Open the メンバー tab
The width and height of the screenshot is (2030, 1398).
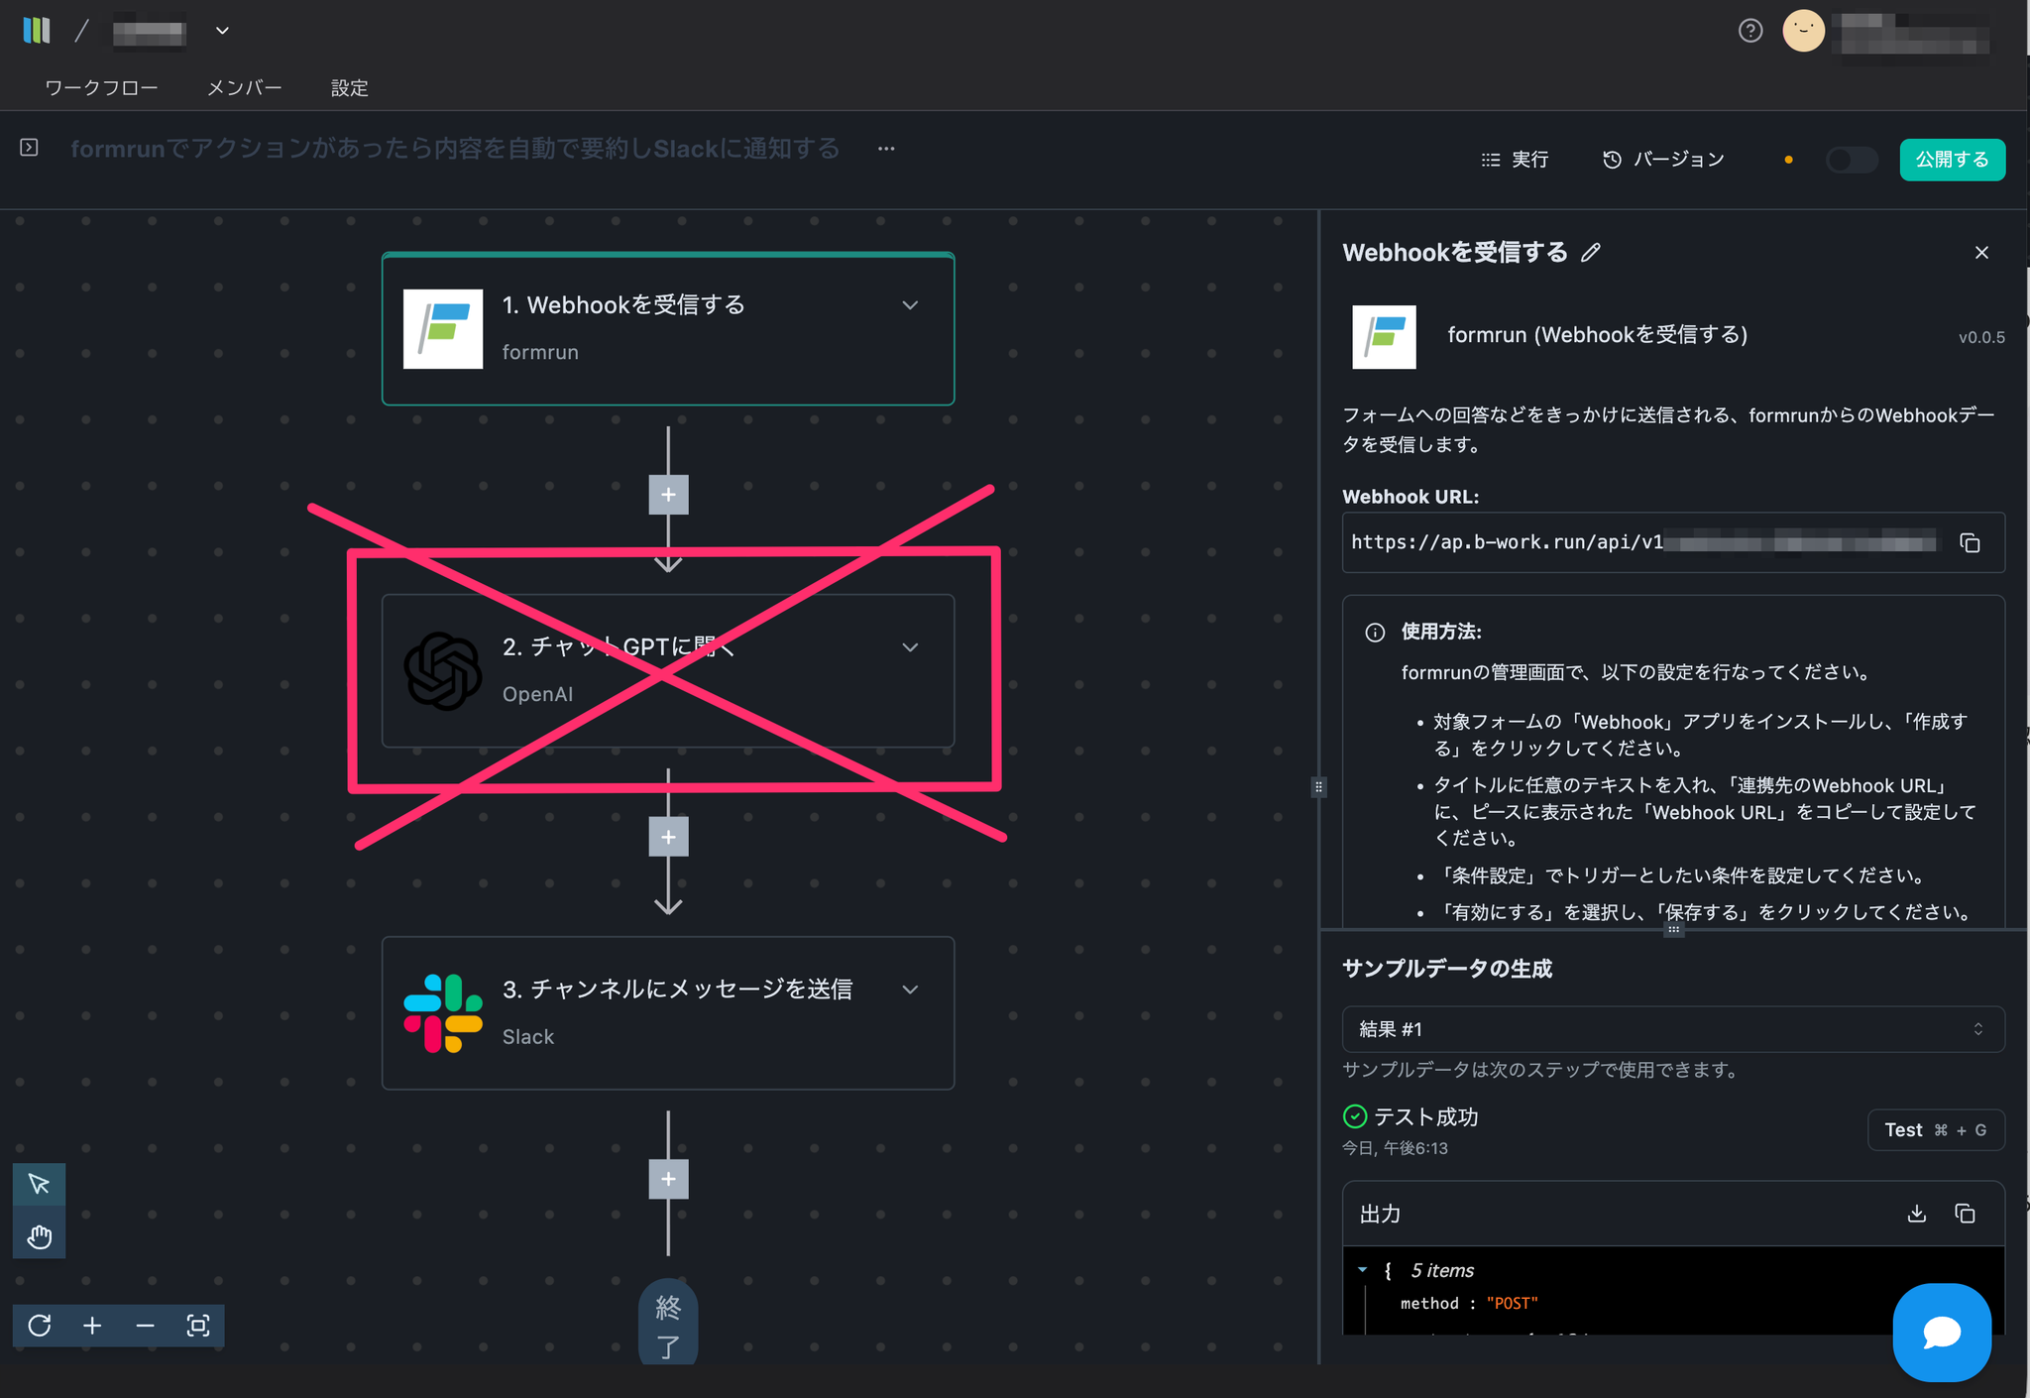(244, 88)
